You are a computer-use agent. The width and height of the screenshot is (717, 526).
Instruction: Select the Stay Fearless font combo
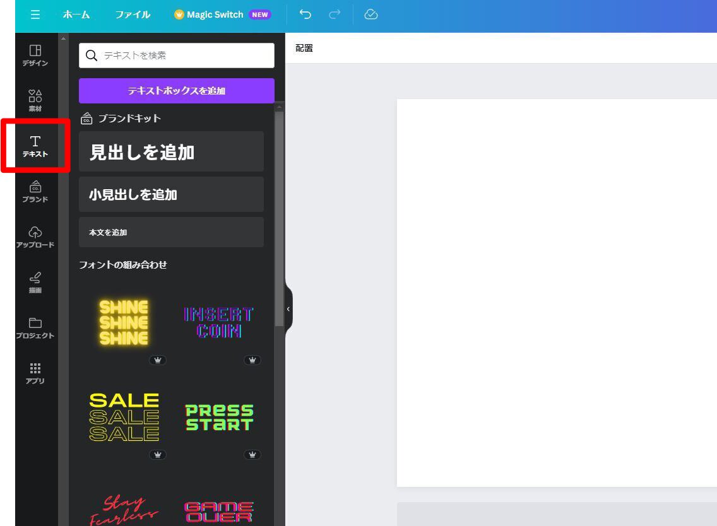pyautogui.click(x=124, y=510)
